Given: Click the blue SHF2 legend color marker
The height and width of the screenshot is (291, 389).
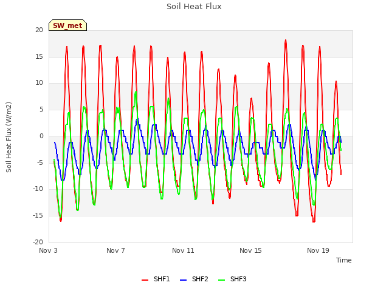Looking at the screenshot, I should pyautogui.click(x=183, y=280).
